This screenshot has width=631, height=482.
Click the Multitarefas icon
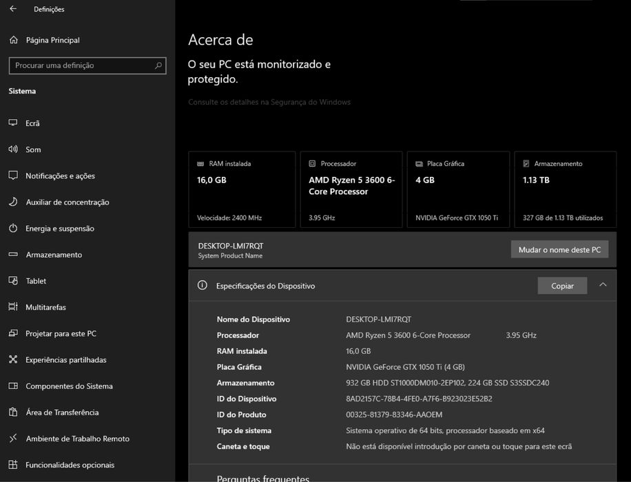click(13, 306)
